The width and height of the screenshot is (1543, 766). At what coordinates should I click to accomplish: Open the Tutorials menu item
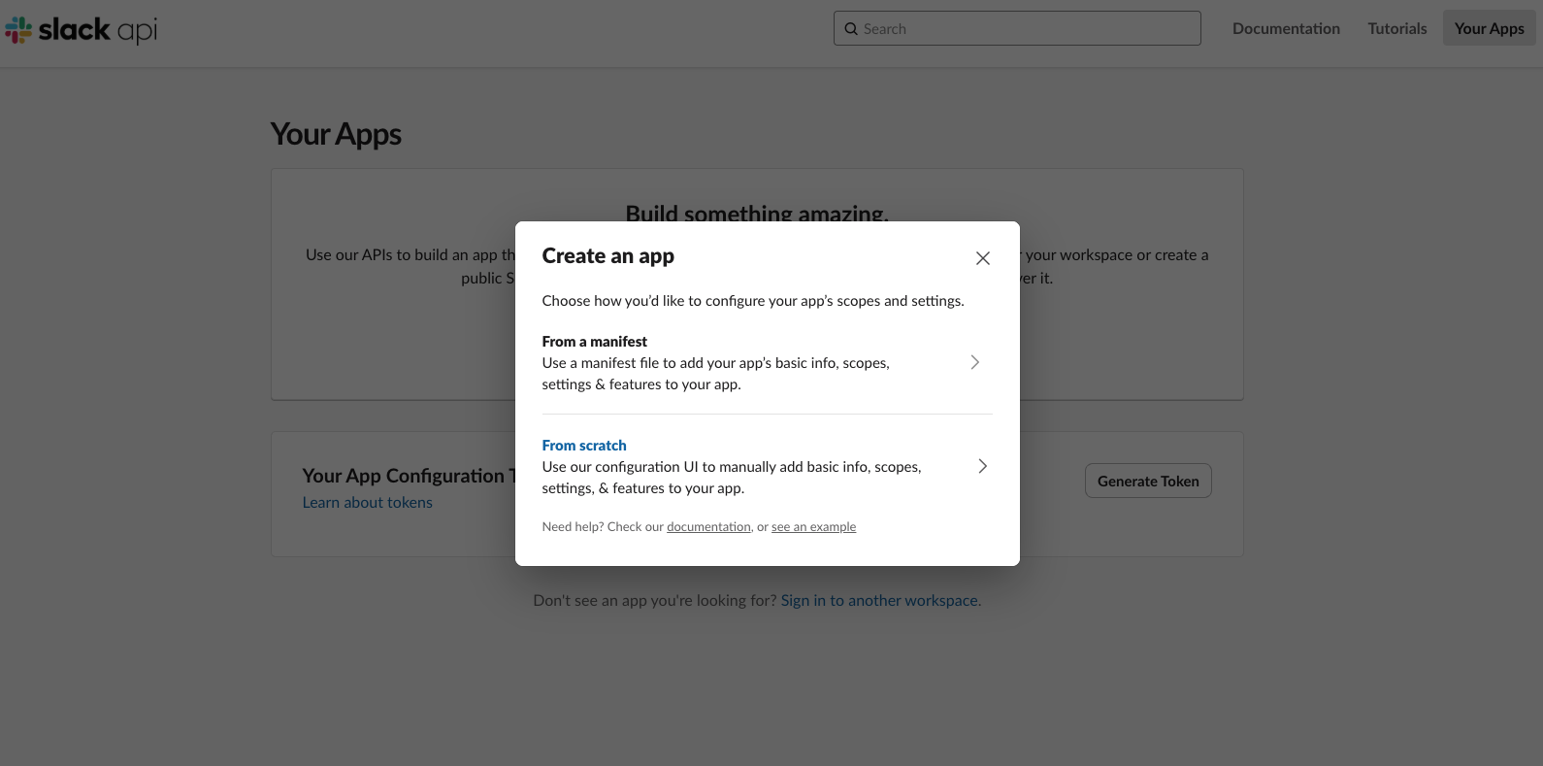(x=1396, y=28)
